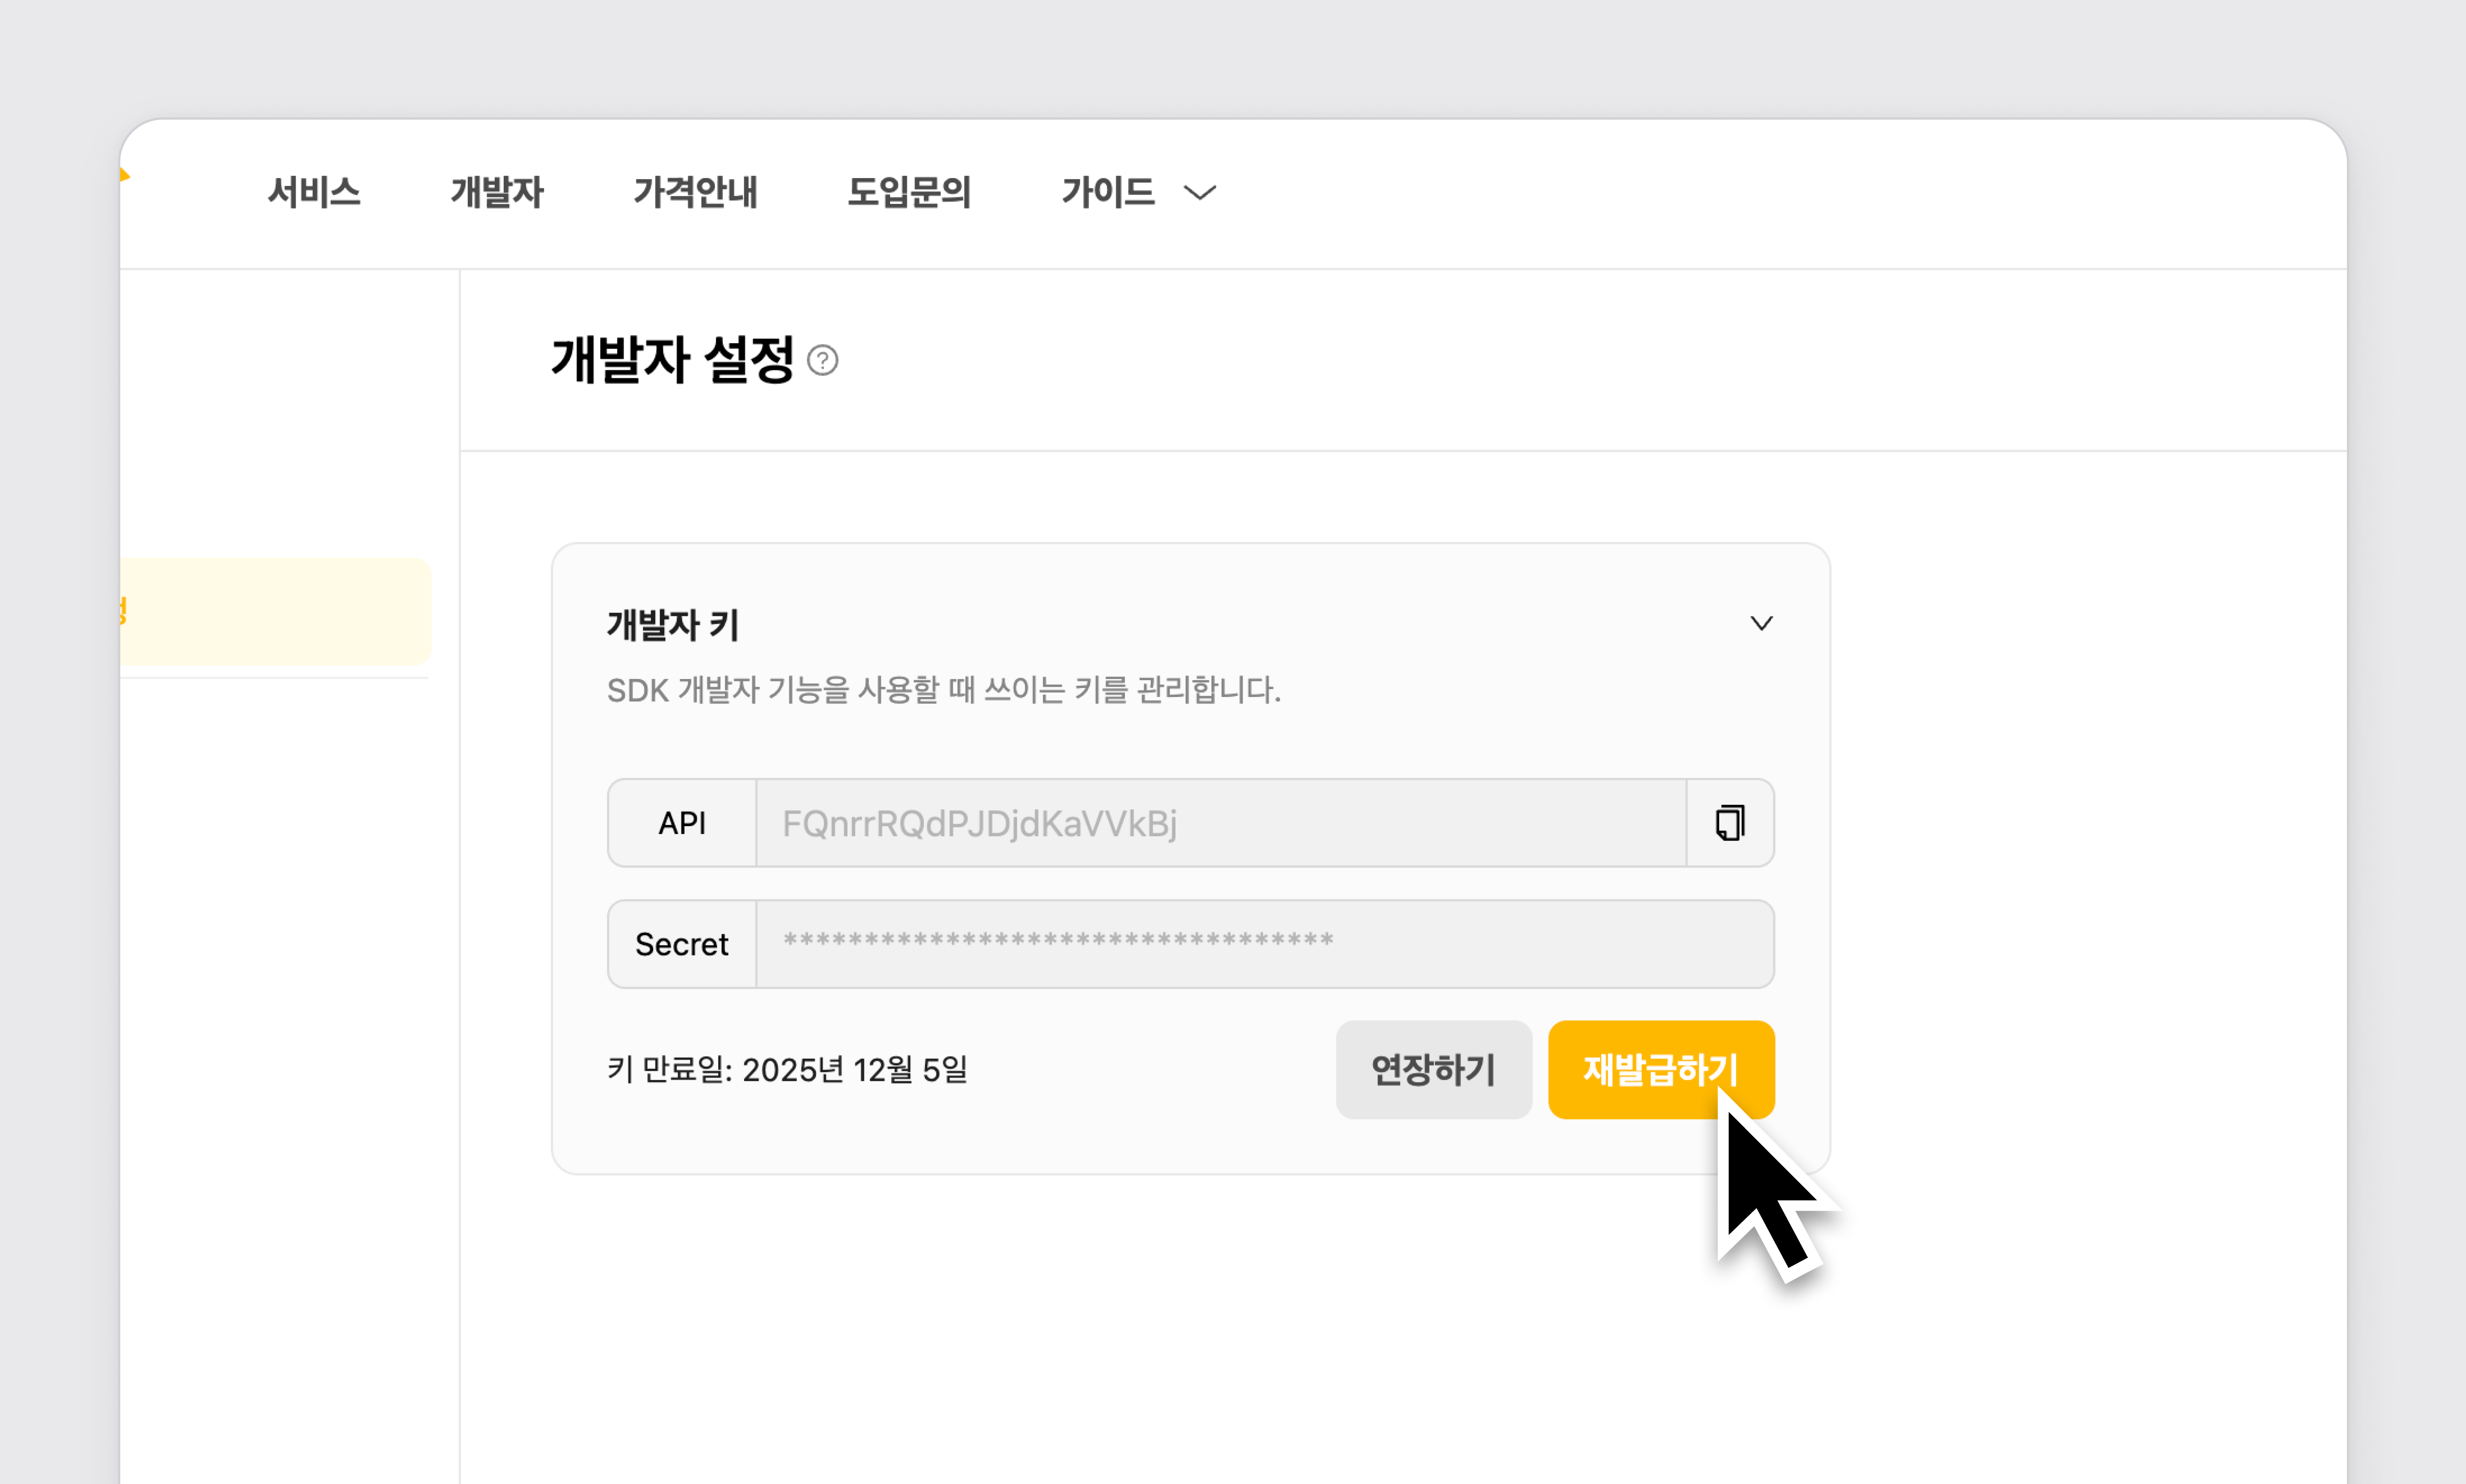This screenshot has height=1484, width=2466.
Task: Click the 개발자 키 section heading
Action: (x=673, y=625)
